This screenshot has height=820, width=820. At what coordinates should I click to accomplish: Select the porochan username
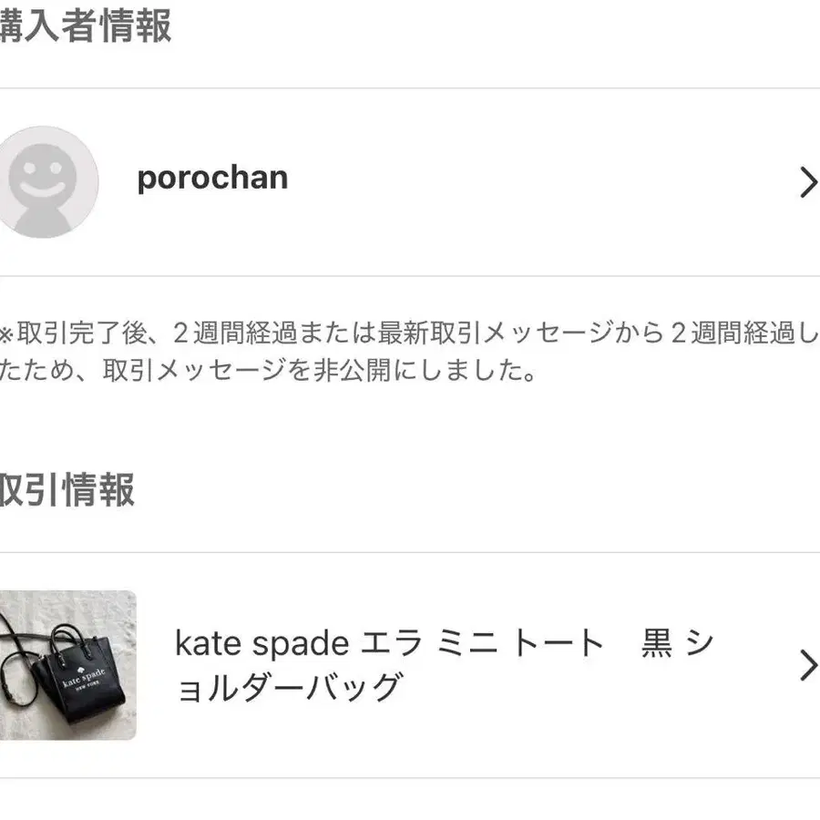click(x=212, y=179)
